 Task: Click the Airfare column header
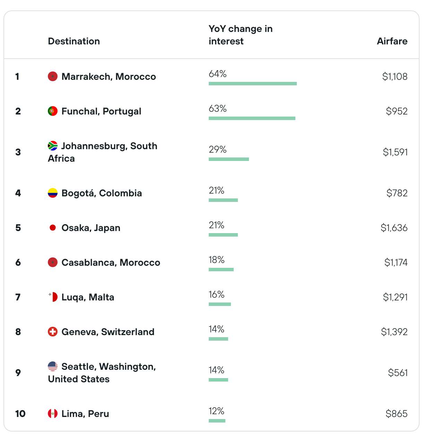[x=392, y=41]
